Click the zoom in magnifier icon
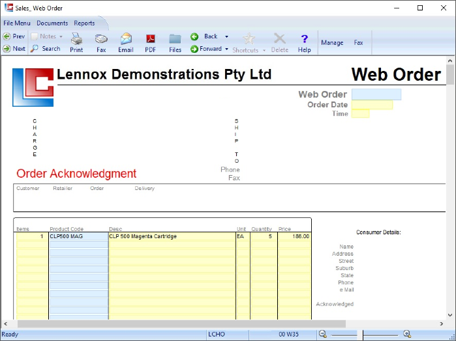 tap(406, 334)
